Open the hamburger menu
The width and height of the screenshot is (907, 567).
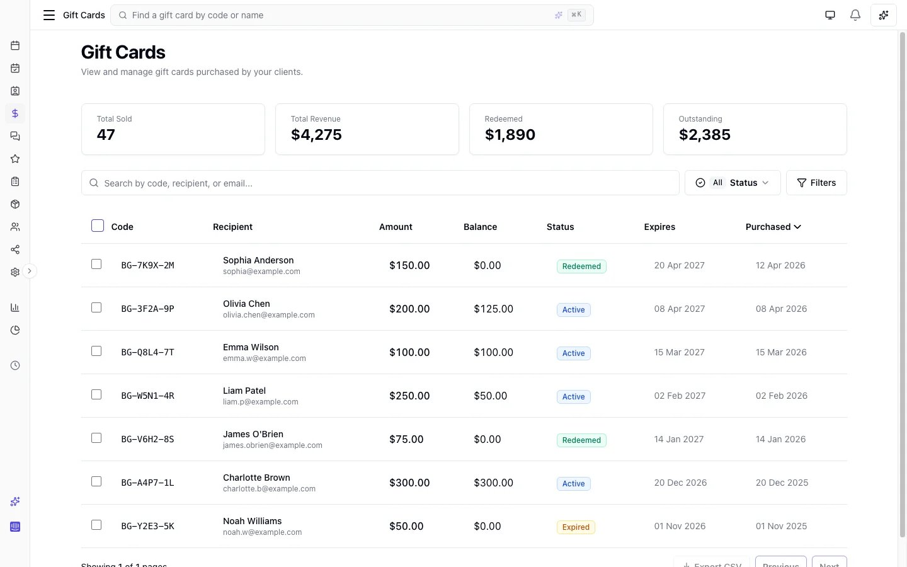click(x=48, y=15)
